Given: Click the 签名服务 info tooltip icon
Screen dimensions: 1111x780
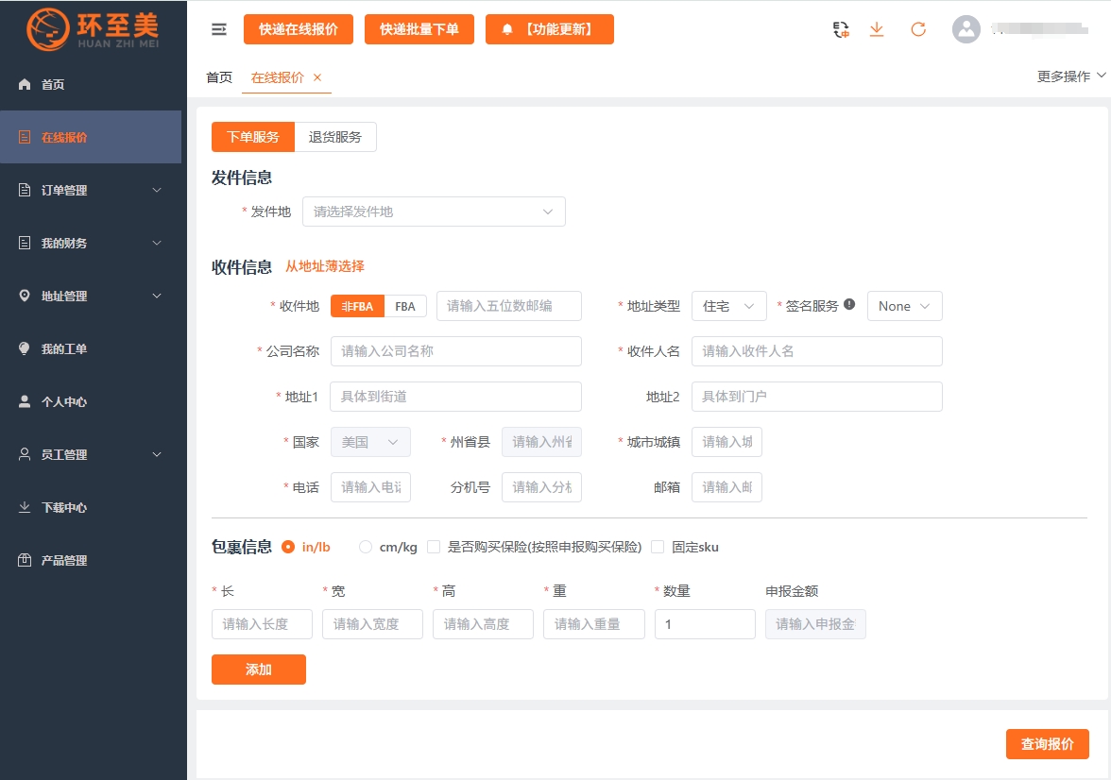Looking at the screenshot, I should (x=849, y=305).
